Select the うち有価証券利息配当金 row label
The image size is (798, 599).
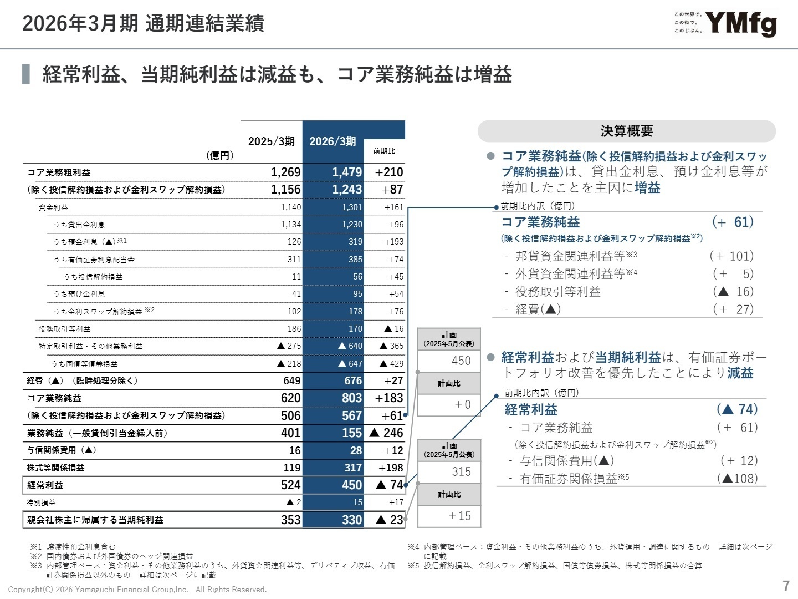point(94,260)
